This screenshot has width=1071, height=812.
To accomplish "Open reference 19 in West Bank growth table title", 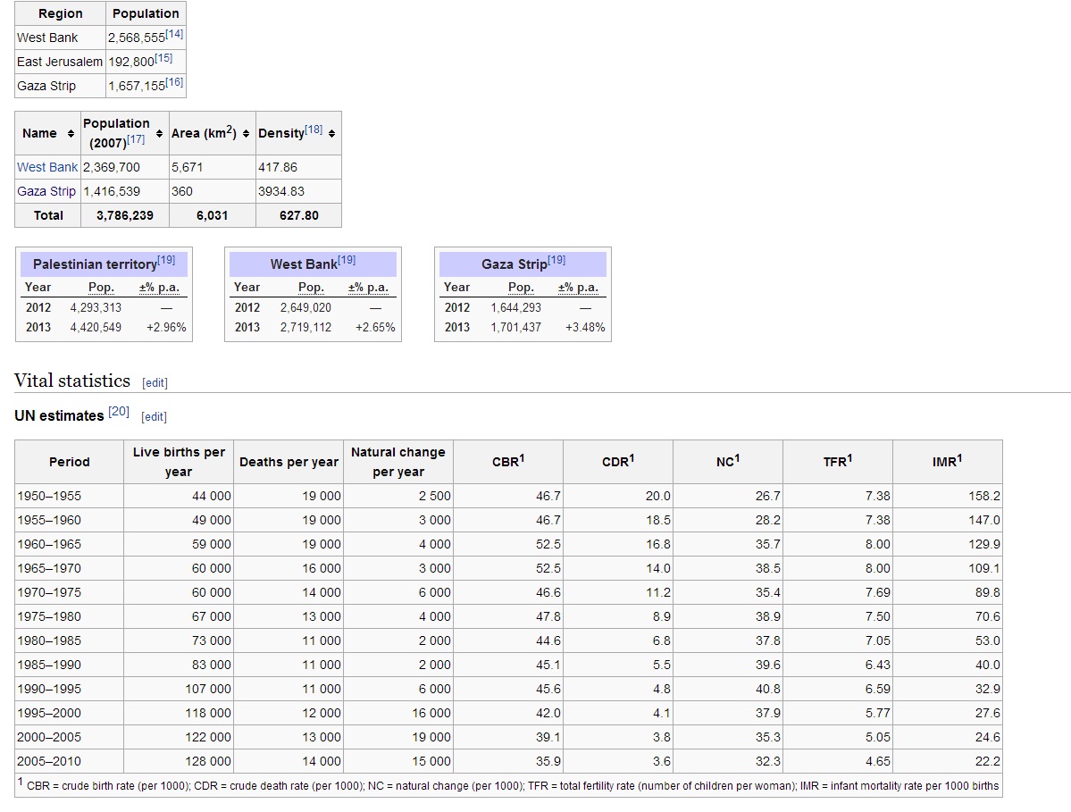I will click(x=347, y=260).
